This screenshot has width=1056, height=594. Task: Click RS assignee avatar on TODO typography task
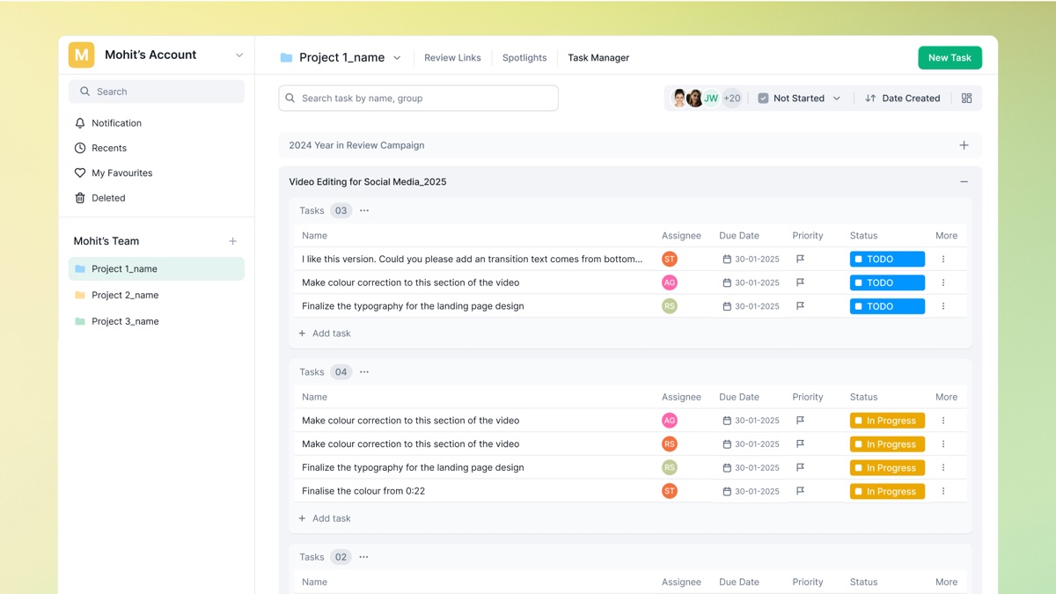tap(670, 306)
